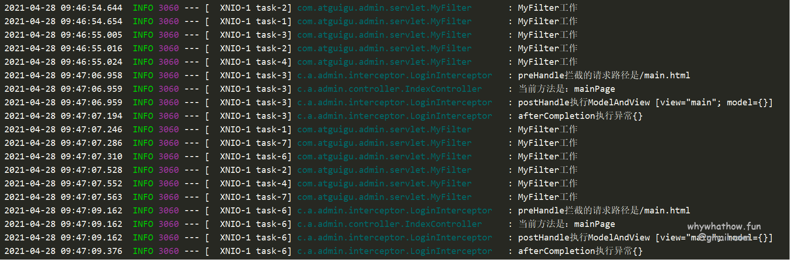
Task: Click the whywhathow.fun watermark link
Action: coord(724,226)
